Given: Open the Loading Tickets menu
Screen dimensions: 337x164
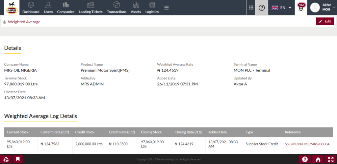Looking at the screenshot, I should (x=91, y=8).
